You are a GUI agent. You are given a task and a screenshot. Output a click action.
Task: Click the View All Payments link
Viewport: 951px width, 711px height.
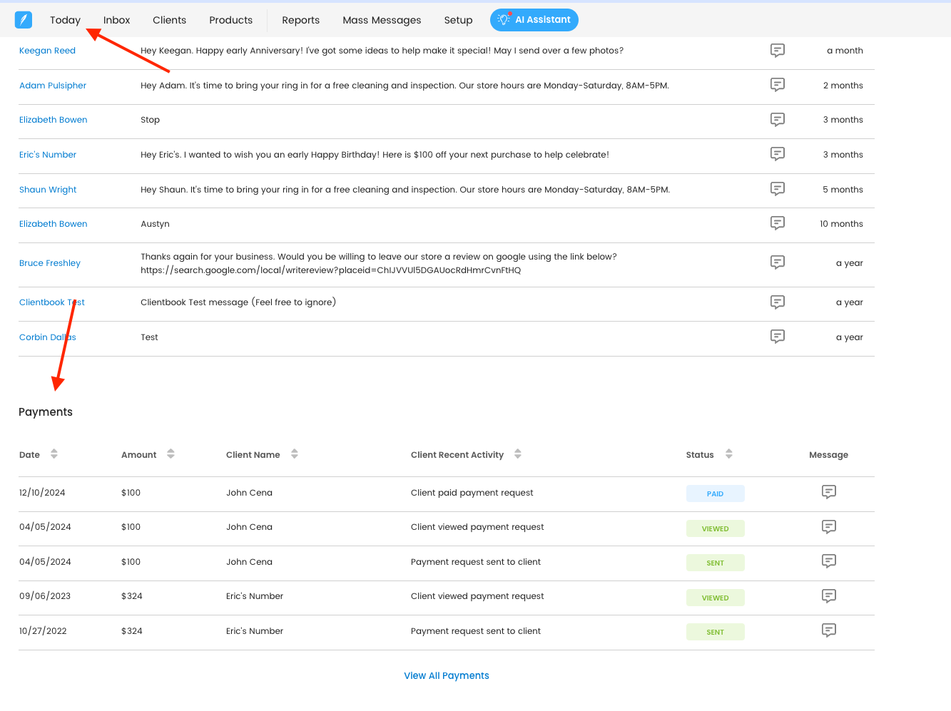click(x=447, y=675)
